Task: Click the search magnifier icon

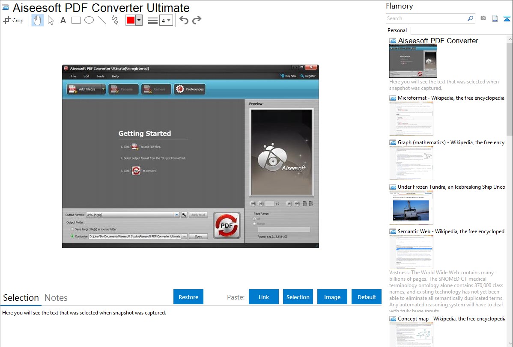Action: [x=471, y=18]
